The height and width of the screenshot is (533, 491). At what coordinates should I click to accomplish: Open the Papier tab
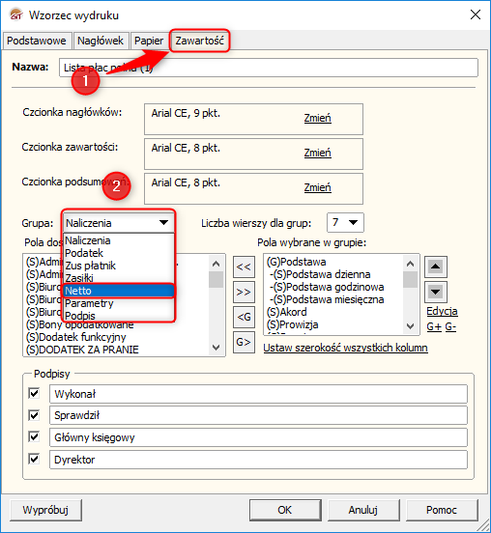pos(149,41)
